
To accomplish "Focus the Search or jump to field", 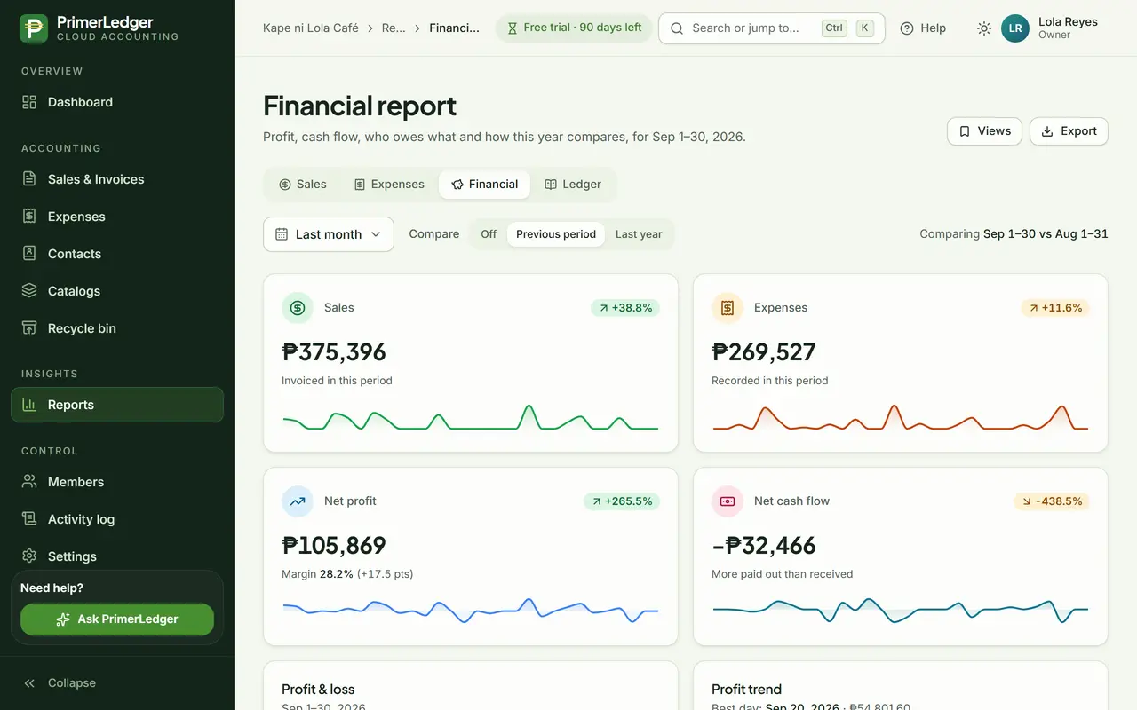I will pyautogui.click(x=771, y=28).
